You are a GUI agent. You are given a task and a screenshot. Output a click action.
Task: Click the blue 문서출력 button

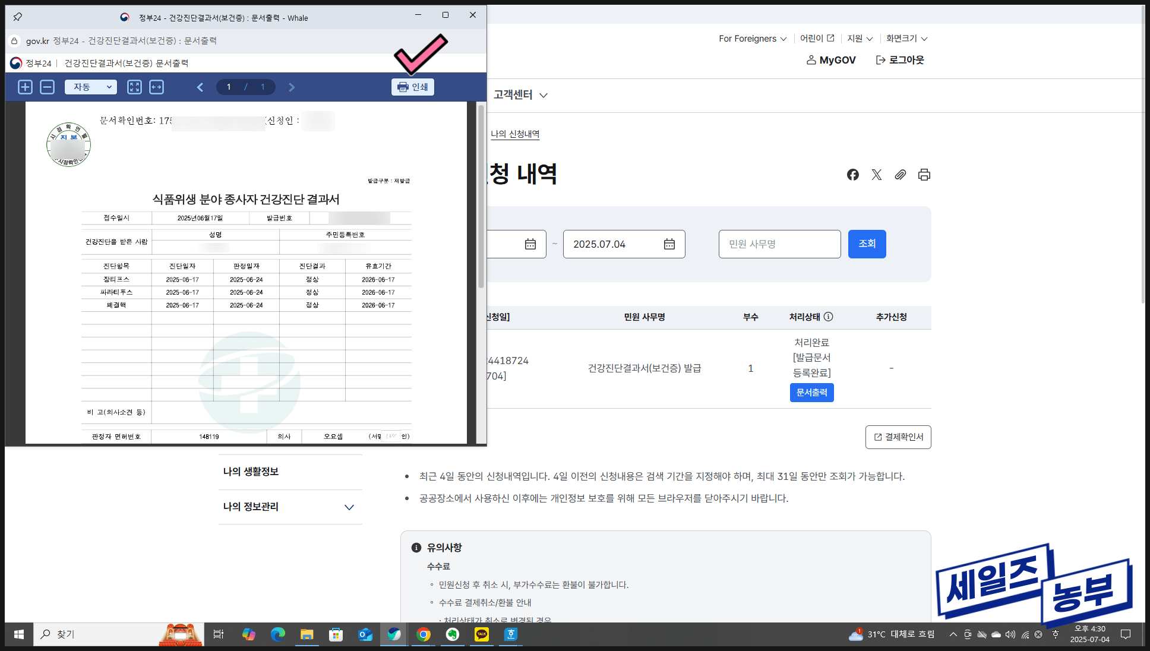pyautogui.click(x=811, y=393)
